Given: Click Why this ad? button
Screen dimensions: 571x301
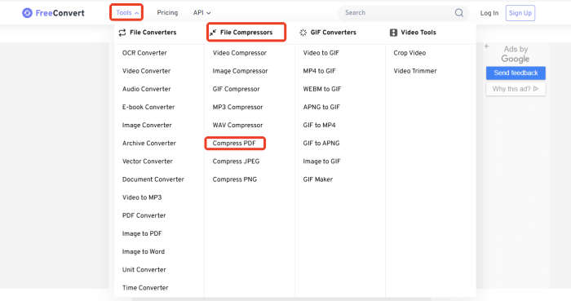Looking at the screenshot, I should click(516, 89).
